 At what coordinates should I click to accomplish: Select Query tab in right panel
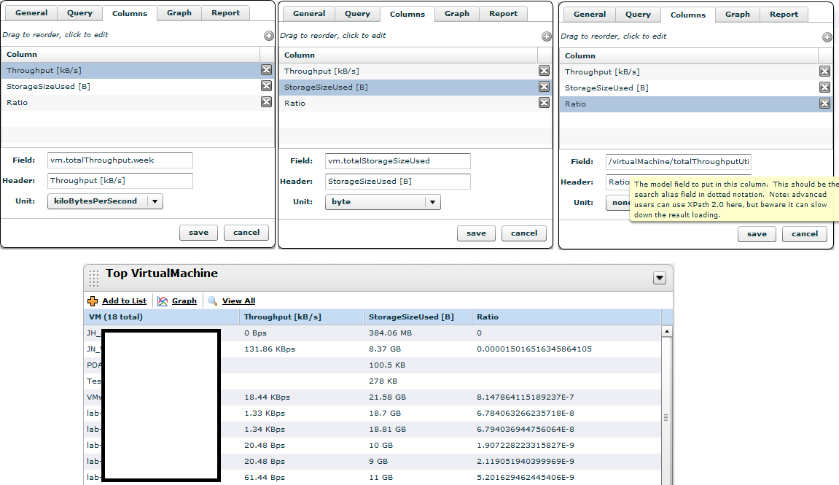639,15
